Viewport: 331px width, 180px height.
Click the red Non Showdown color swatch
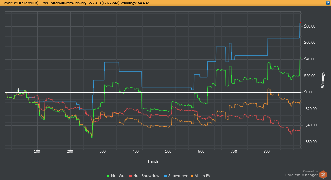point(130,176)
